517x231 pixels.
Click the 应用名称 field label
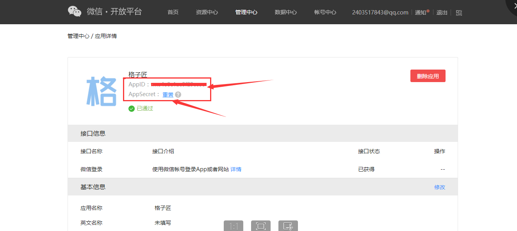pos(91,208)
